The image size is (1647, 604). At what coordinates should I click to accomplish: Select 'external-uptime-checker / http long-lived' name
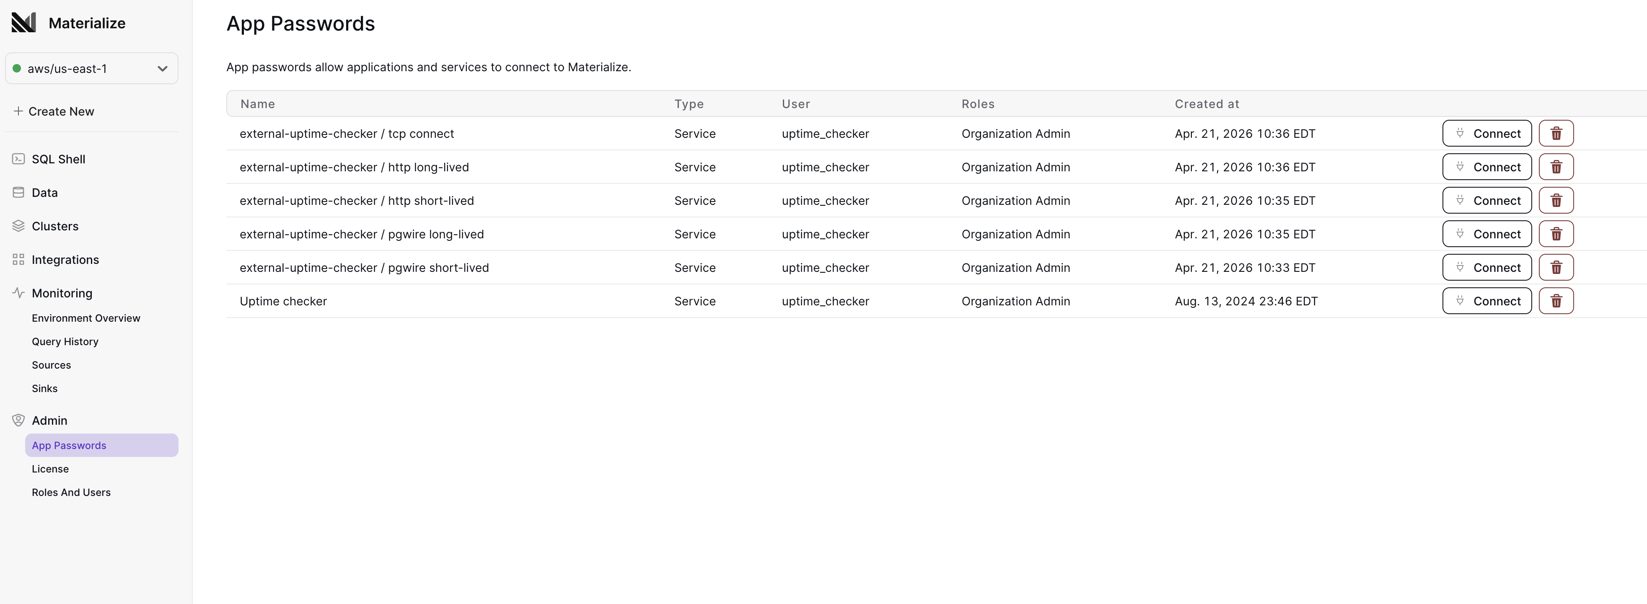click(354, 167)
